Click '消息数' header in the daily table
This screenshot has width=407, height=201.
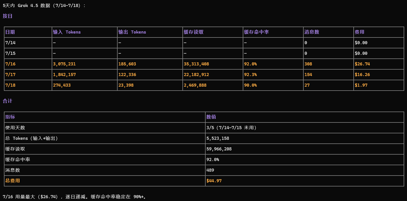312,32
